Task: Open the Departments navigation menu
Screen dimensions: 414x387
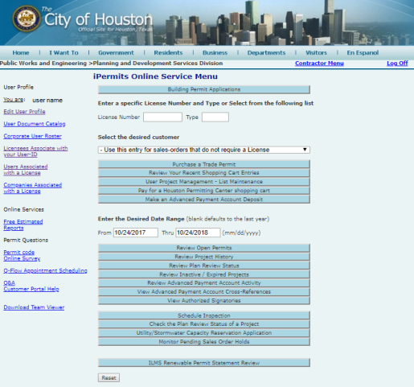Action: (x=266, y=53)
